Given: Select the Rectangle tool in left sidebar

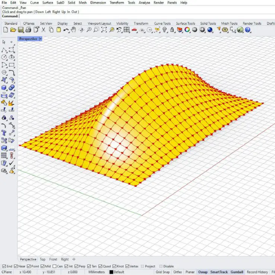Looking at the screenshot, I should click(12, 65).
